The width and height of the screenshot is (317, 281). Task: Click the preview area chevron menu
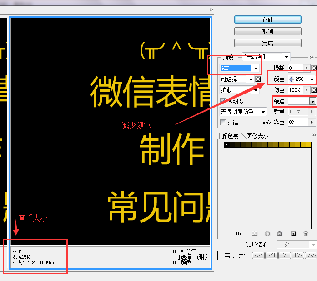(x=211, y=10)
